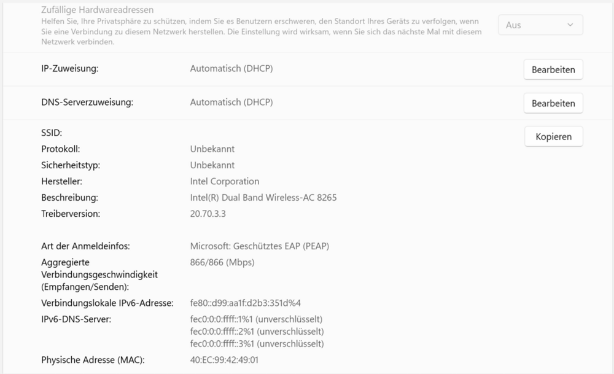Click the 866/866 (Mbps) speed value
Viewport: 614px width, 374px height.
pyautogui.click(x=222, y=263)
